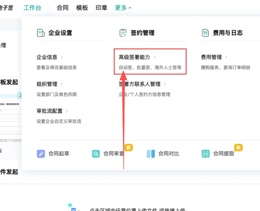
Task: Click the 企业设置 section heading
Action: tap(60, 33)
